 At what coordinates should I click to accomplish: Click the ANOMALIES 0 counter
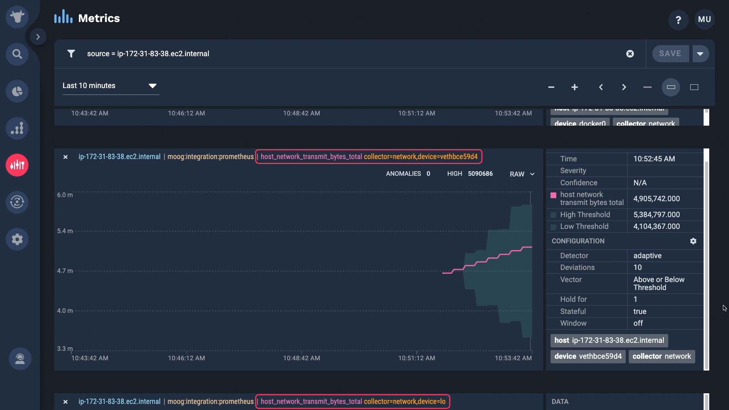pyautogui.click(x=408, y=173)
